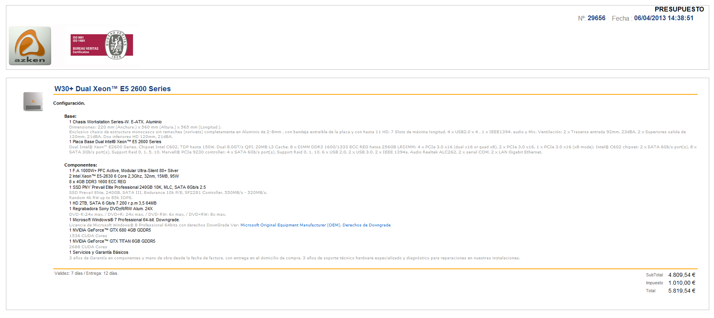Select the Placa Base Dual Intel Xeon line

tap(115, 142)
